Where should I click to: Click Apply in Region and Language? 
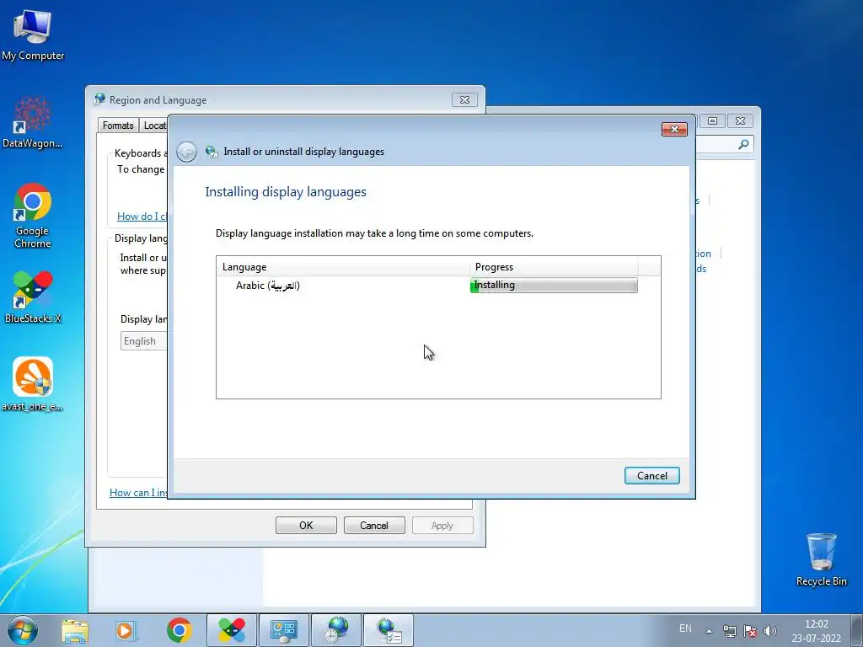(x=442, y=526)
